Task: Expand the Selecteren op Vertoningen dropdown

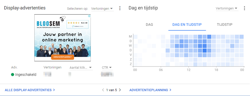Action: pyautogui.click(x=102, y=9)
